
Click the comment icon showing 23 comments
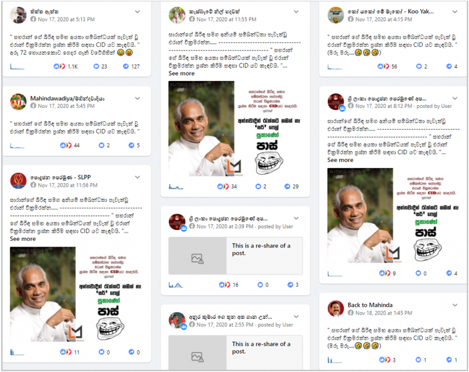(x=96, y=66)
